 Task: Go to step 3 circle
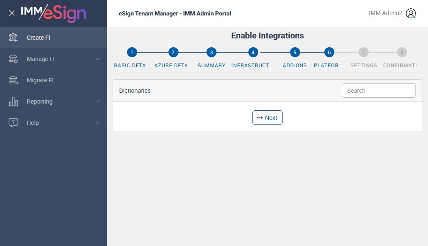coord(211,52)
